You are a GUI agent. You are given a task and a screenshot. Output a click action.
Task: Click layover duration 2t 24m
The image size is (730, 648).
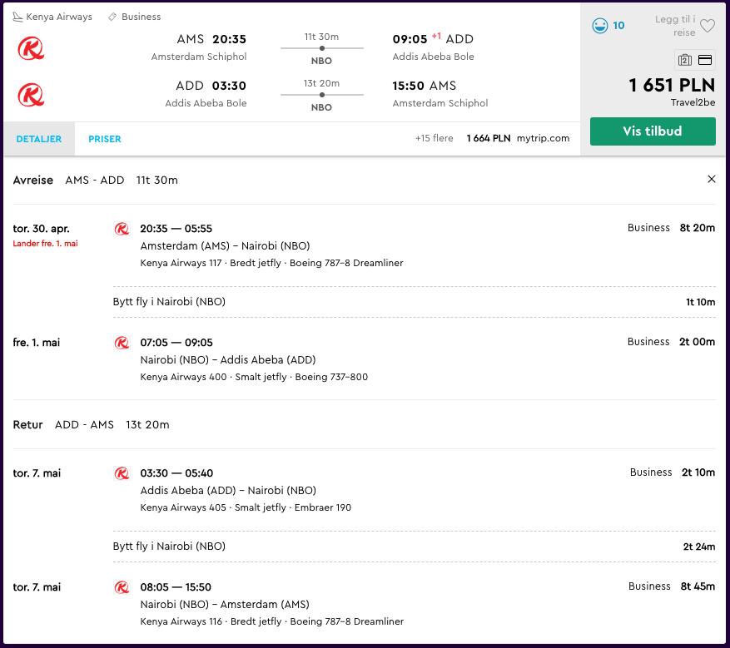point(699,547)
